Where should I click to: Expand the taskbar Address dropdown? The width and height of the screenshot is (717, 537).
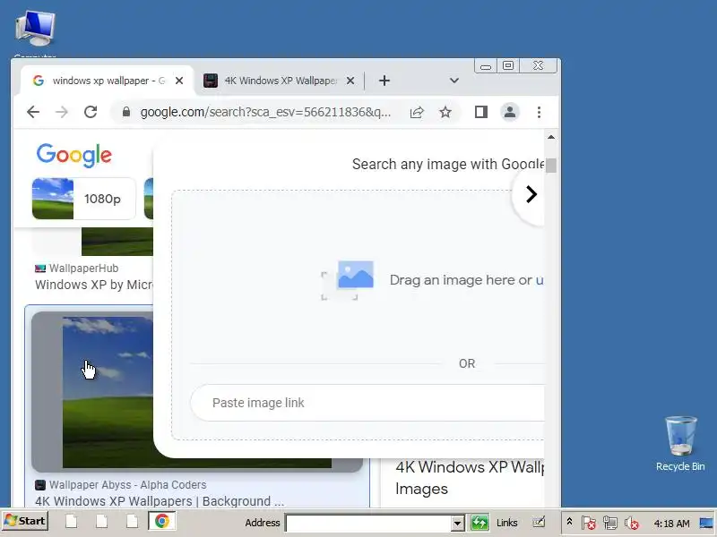pos(457,524)
